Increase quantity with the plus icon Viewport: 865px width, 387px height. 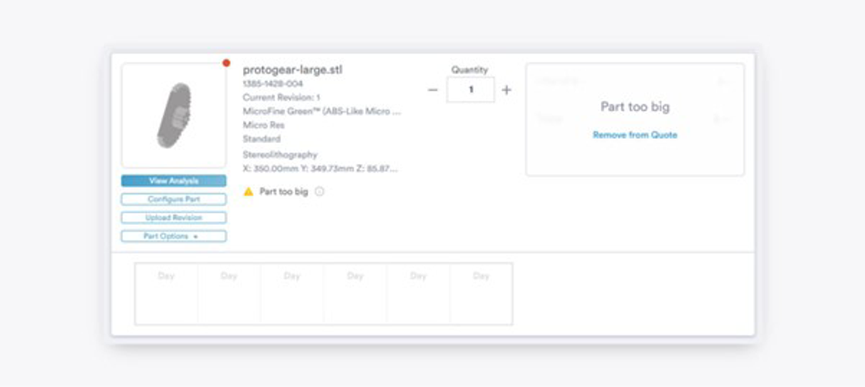[506, 90]
